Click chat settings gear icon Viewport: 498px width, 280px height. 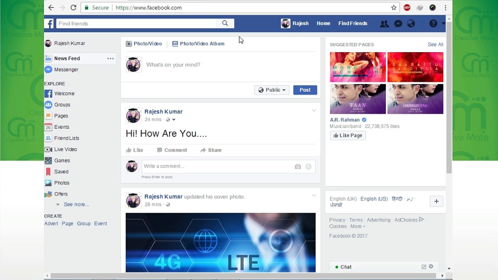pos(431,267)
